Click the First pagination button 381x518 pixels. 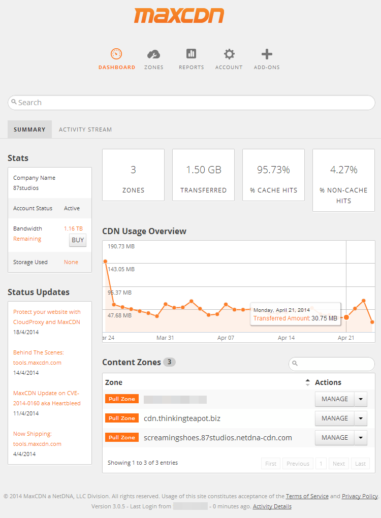[x=271, y=464]
